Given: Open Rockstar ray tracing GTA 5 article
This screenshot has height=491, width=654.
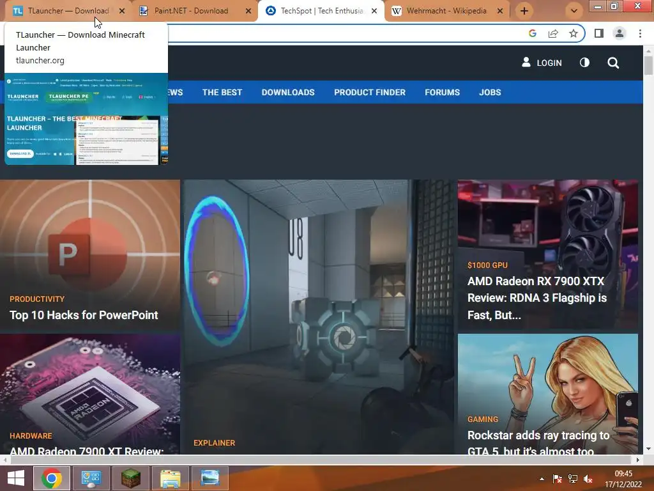Looking at the screenshot, I should [x=538, y=444].
